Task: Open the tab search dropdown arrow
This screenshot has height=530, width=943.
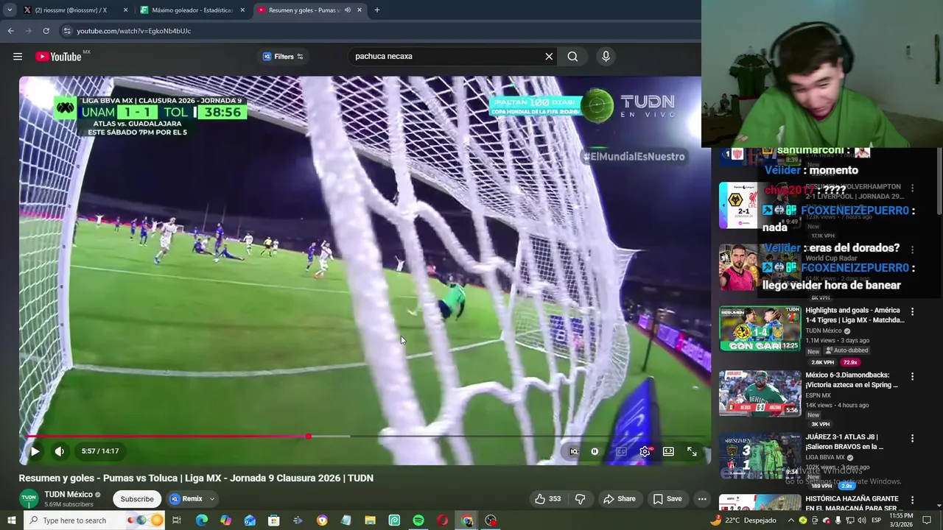Action: coord(10,10)
